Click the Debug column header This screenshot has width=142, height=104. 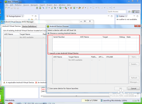coord(122,37)
